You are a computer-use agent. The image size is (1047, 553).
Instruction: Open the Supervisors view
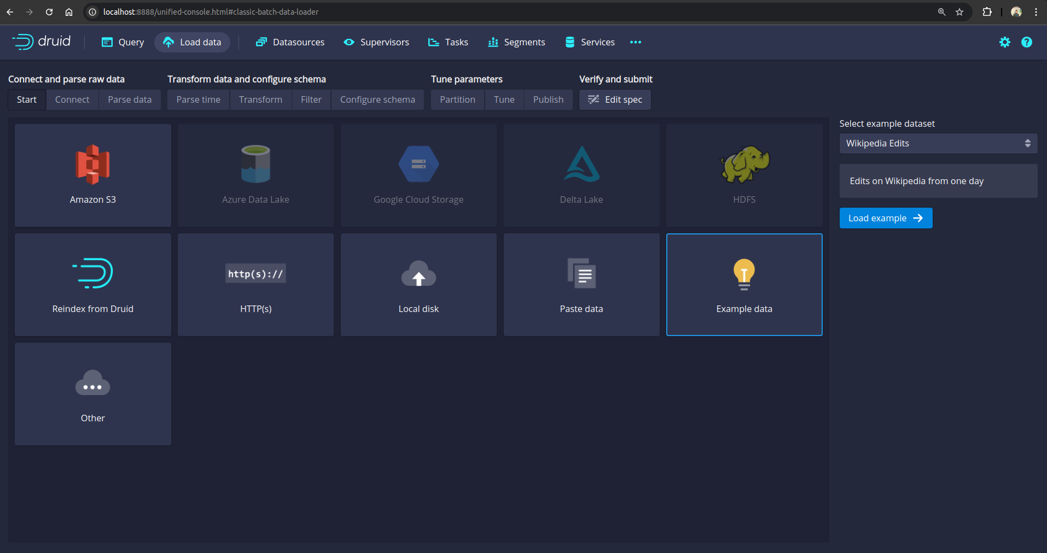[376, 42]
